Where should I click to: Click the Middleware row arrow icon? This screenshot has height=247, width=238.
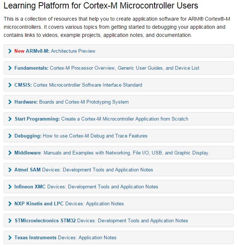10,153
